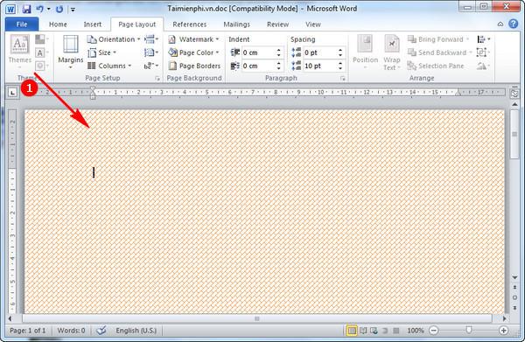Switch to the Mailings tab
The image size is (525, 342).
[237, 24]
